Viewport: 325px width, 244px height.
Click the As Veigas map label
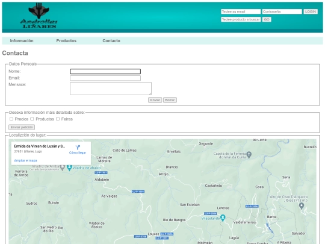tap(109, 196)
